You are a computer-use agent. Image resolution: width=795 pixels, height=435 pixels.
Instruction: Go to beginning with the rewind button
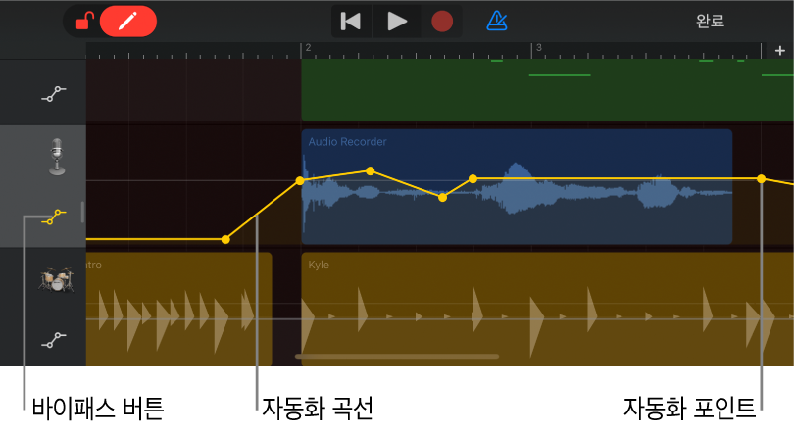[x=350, y=21]
